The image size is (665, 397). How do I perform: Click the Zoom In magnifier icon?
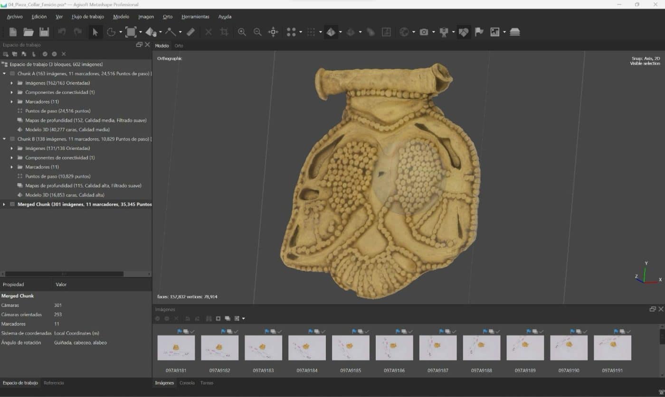[242, 32]
